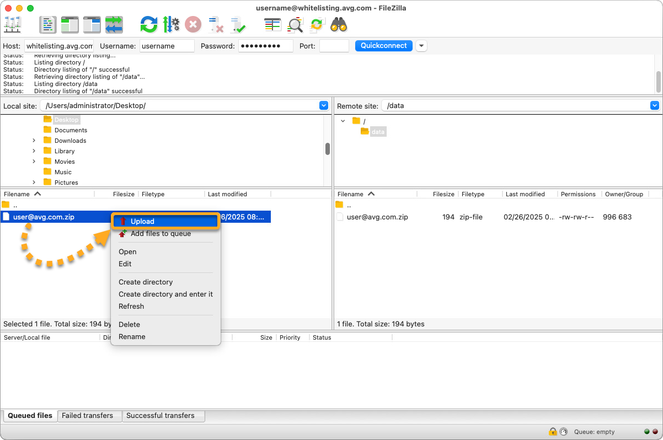Cancel the current operation
The image size is (663, 440).
click(193, 25)
